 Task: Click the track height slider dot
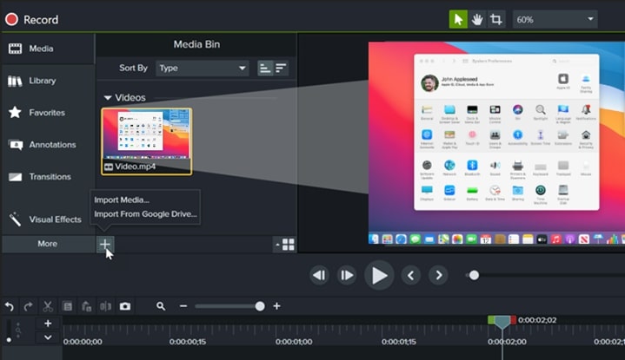[9, 340]
